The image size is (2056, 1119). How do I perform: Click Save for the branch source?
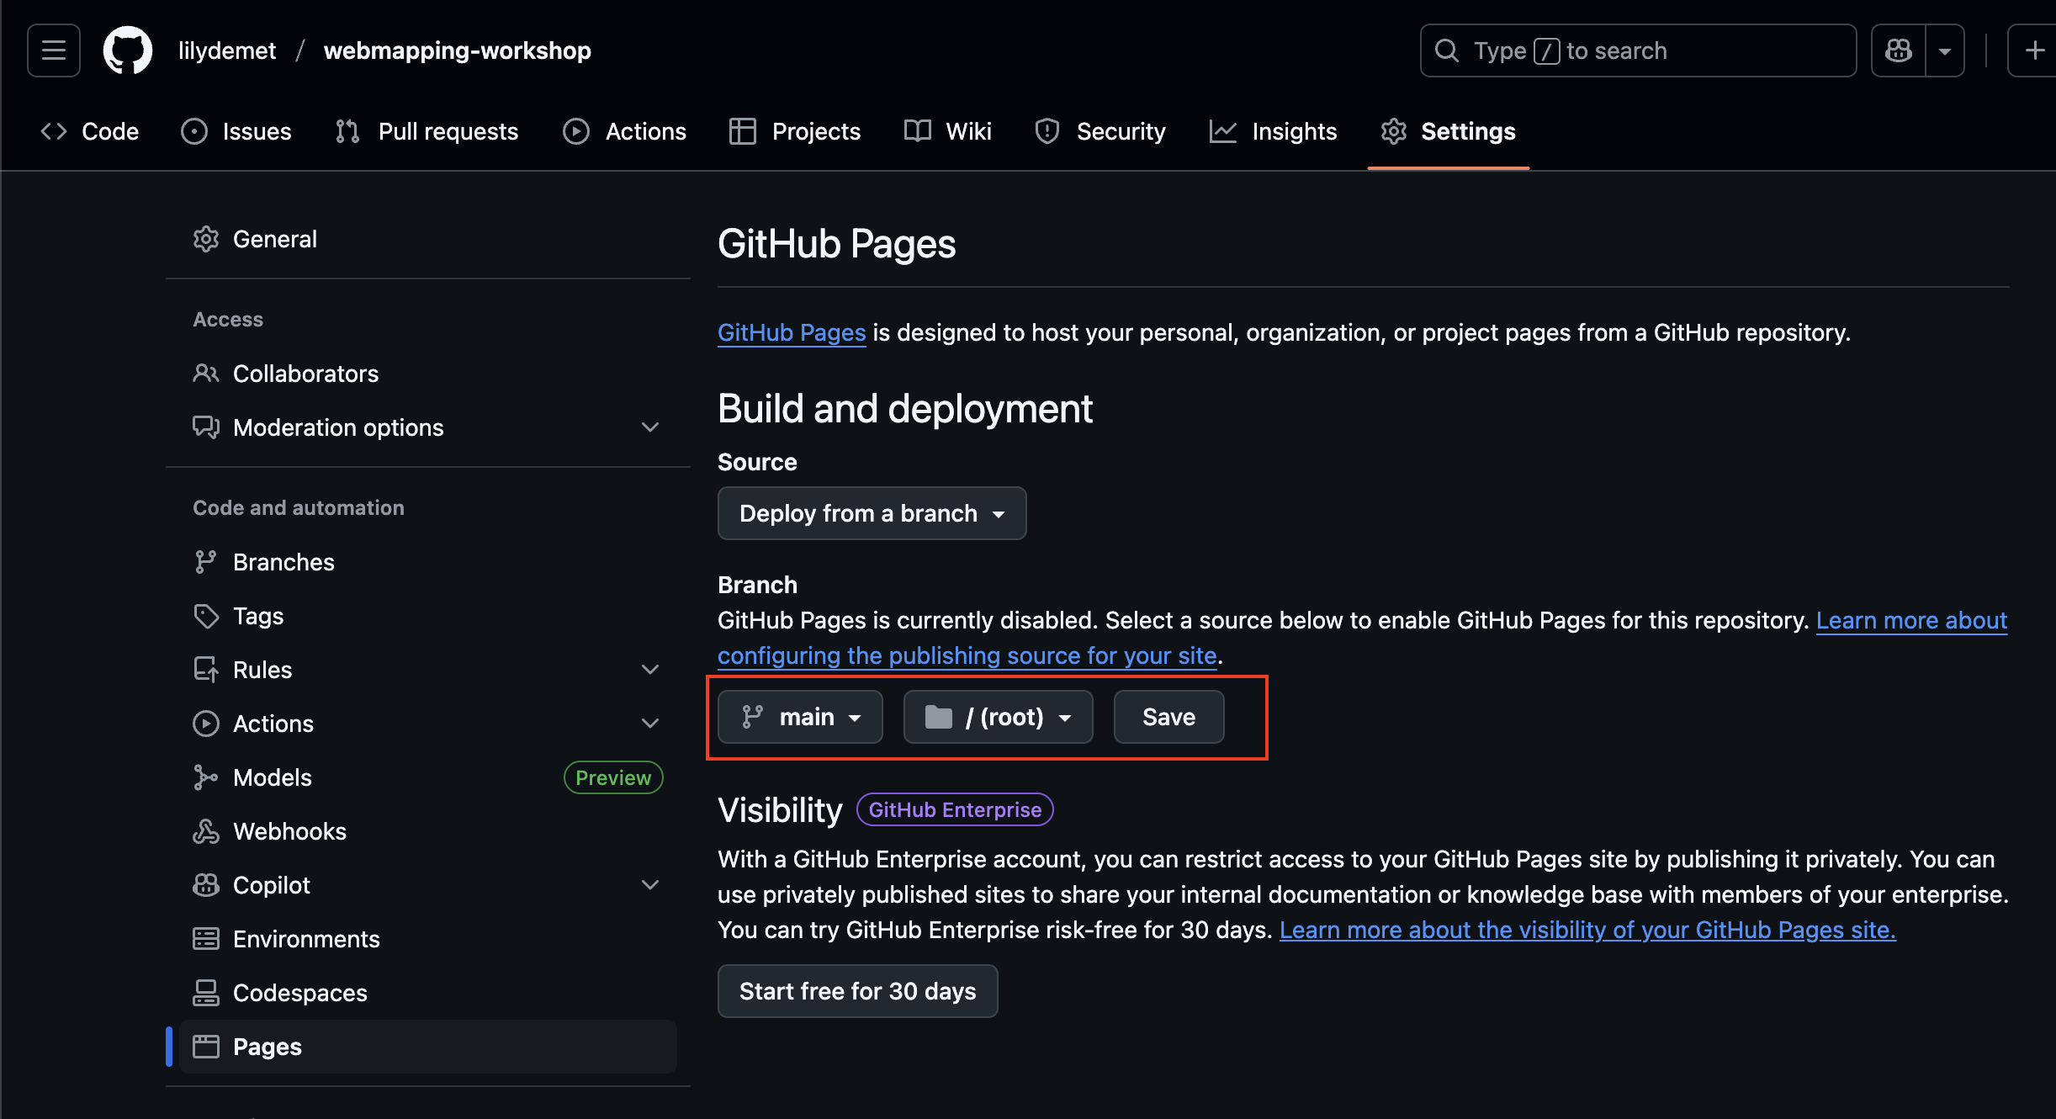pos(1169,717)
